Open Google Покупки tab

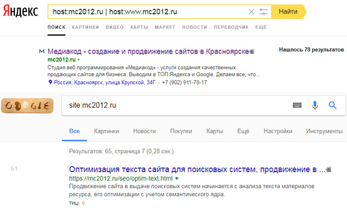[x=181, y=131]
